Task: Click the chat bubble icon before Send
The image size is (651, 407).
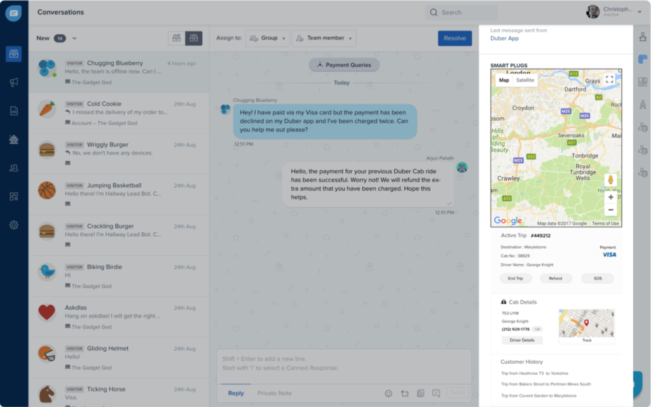Action: 436,393
